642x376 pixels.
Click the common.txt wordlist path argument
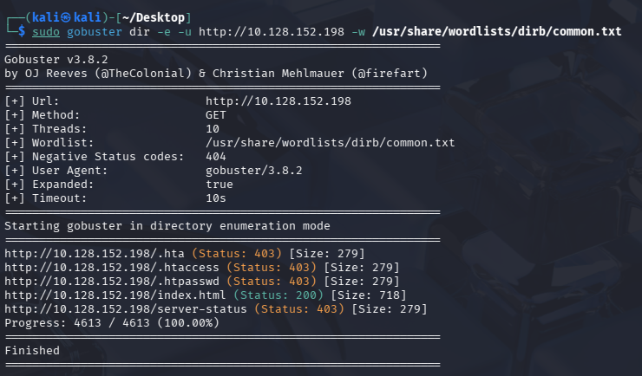[496, 31]
